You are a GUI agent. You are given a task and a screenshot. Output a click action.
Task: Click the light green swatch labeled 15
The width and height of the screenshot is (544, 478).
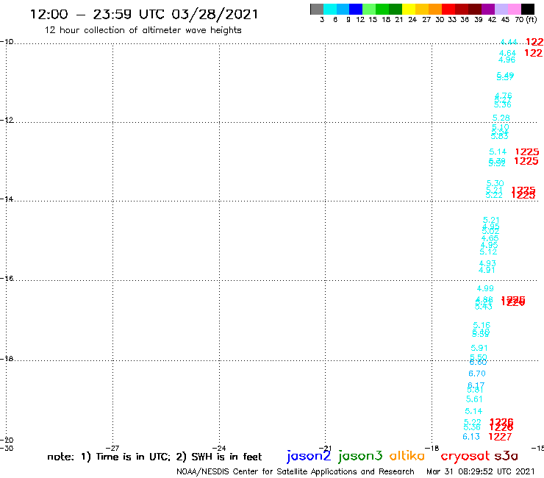(x=369, y=9)
